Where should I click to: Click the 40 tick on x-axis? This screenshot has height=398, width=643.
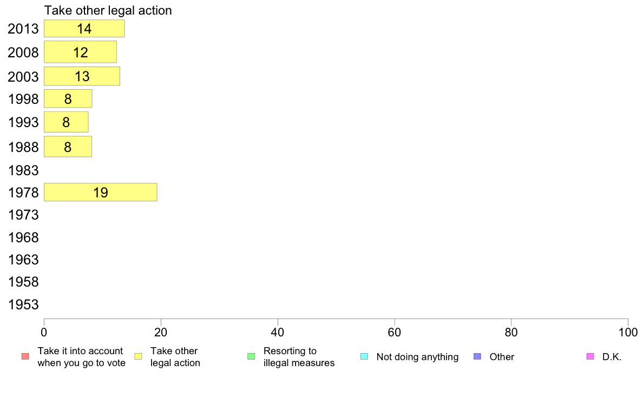278,333
